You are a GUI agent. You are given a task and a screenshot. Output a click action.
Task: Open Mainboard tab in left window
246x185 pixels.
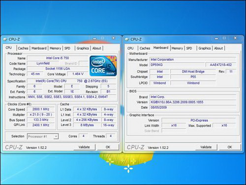click(x=39, y=48)
